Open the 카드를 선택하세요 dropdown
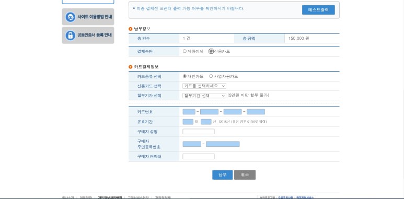The height and width of the screenshot is (199, 404). [204, 86]
